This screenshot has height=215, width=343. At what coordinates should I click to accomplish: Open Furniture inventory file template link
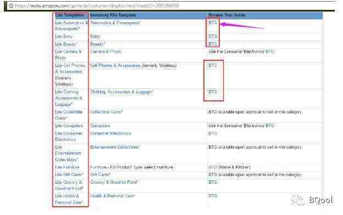coord(98,167)
